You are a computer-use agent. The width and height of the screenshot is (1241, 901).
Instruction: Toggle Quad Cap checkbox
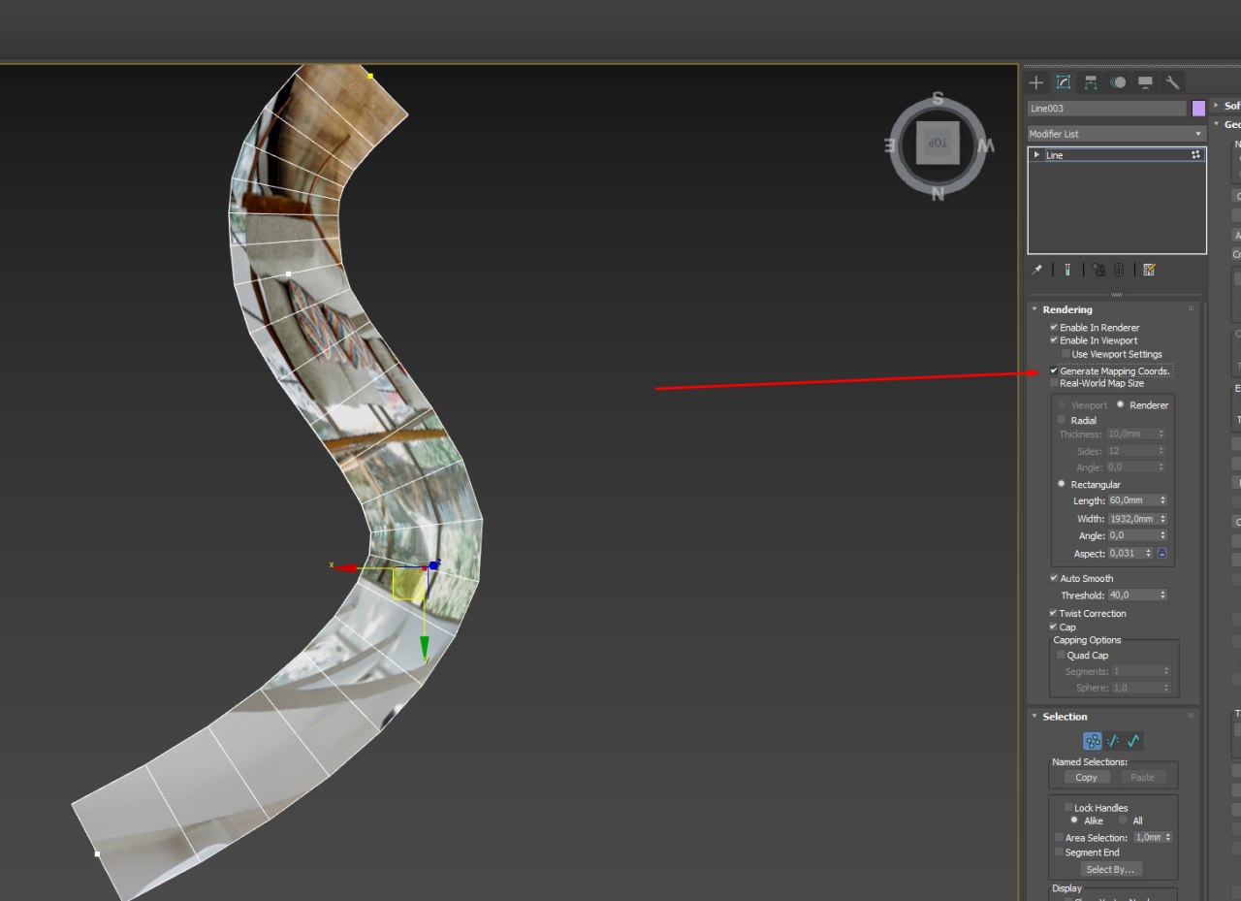coord(1061,655)
